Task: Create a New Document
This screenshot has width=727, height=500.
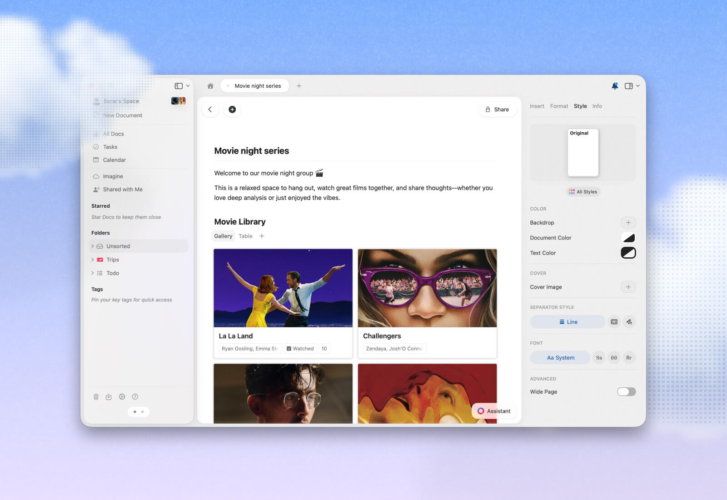Action: pyautogui.click(x=122, y=115)
